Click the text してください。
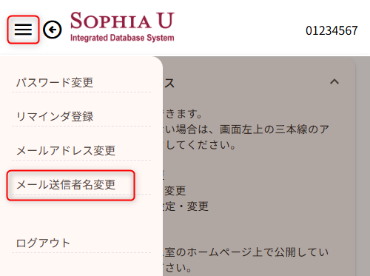The image size is (370, 276). click(201, 145)
